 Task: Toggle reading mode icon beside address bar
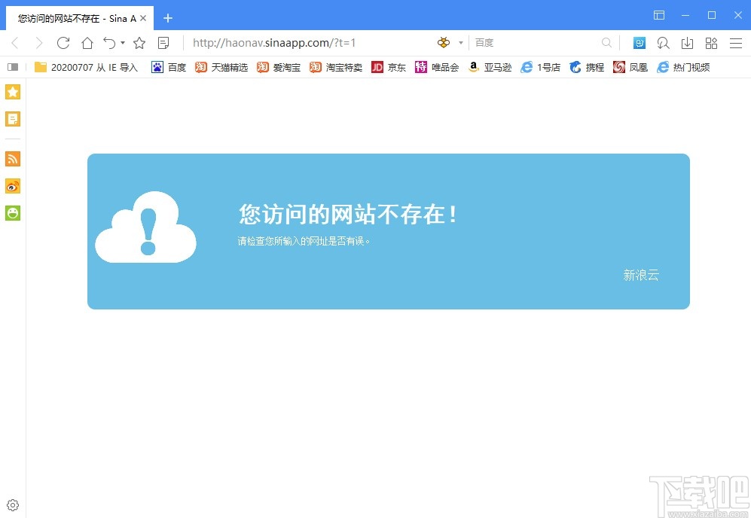163,43
